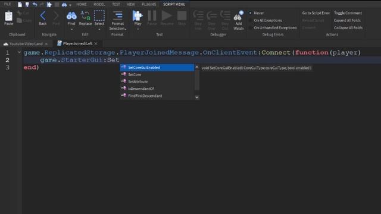381x214 pixels.
Task: Click line number 3 in gutter
Action: click(8, 67)
